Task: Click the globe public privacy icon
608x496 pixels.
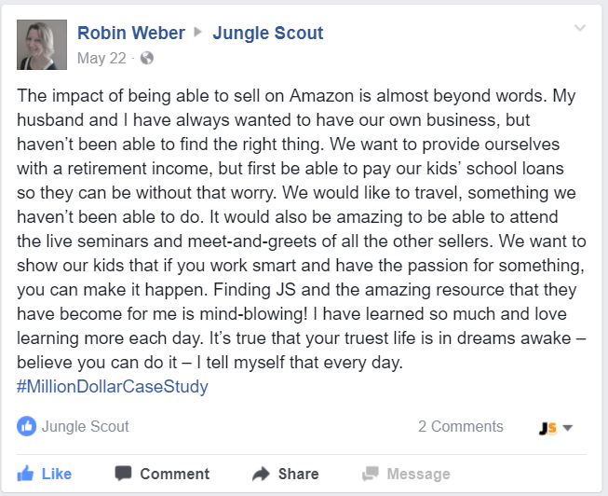Action: [x=146, y=58]
